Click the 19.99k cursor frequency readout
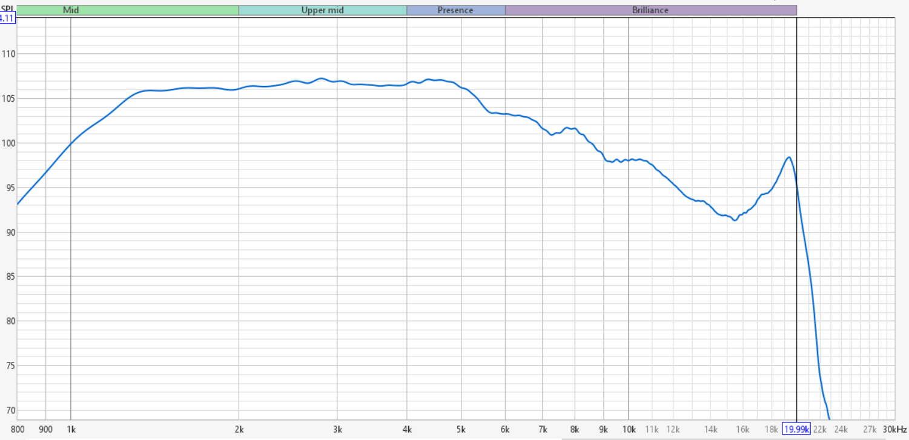 point(796,429)
